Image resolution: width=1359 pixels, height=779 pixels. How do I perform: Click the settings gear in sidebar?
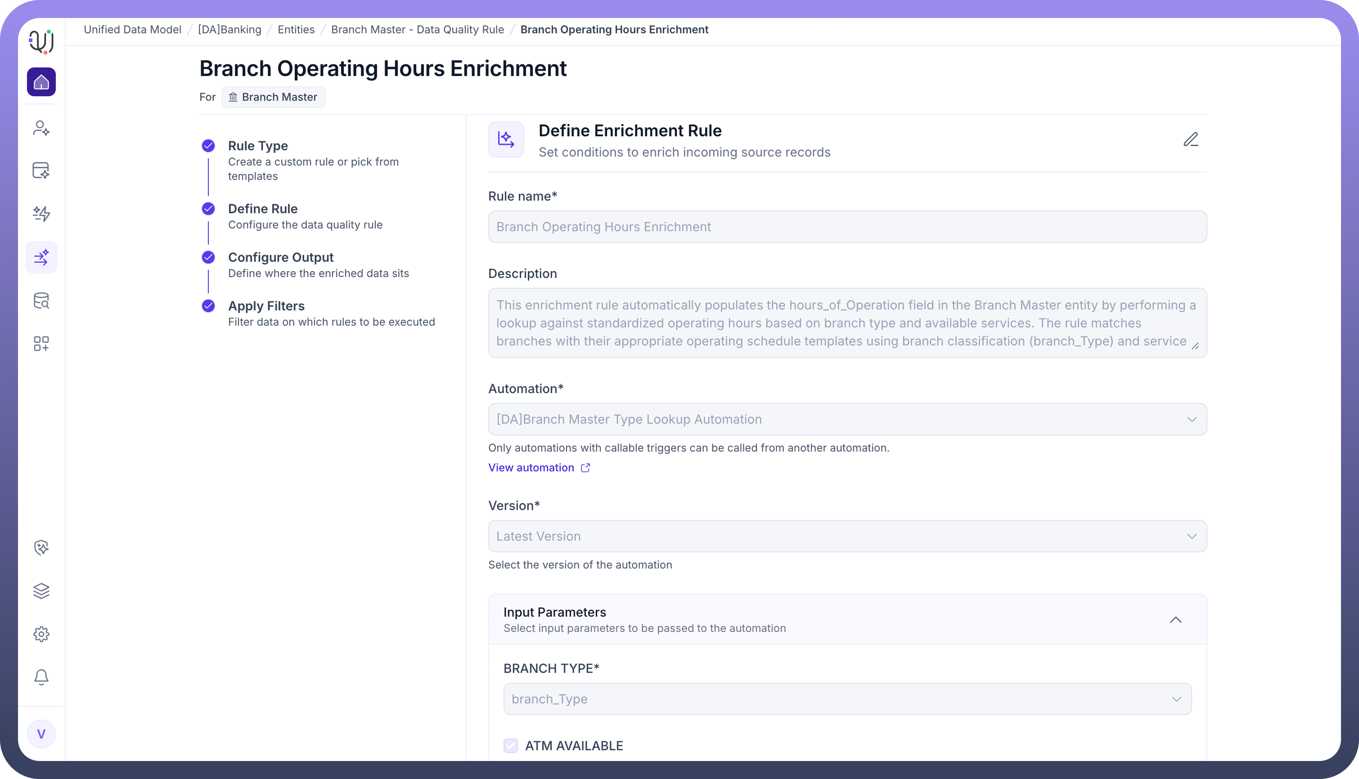tap(41, 634)
